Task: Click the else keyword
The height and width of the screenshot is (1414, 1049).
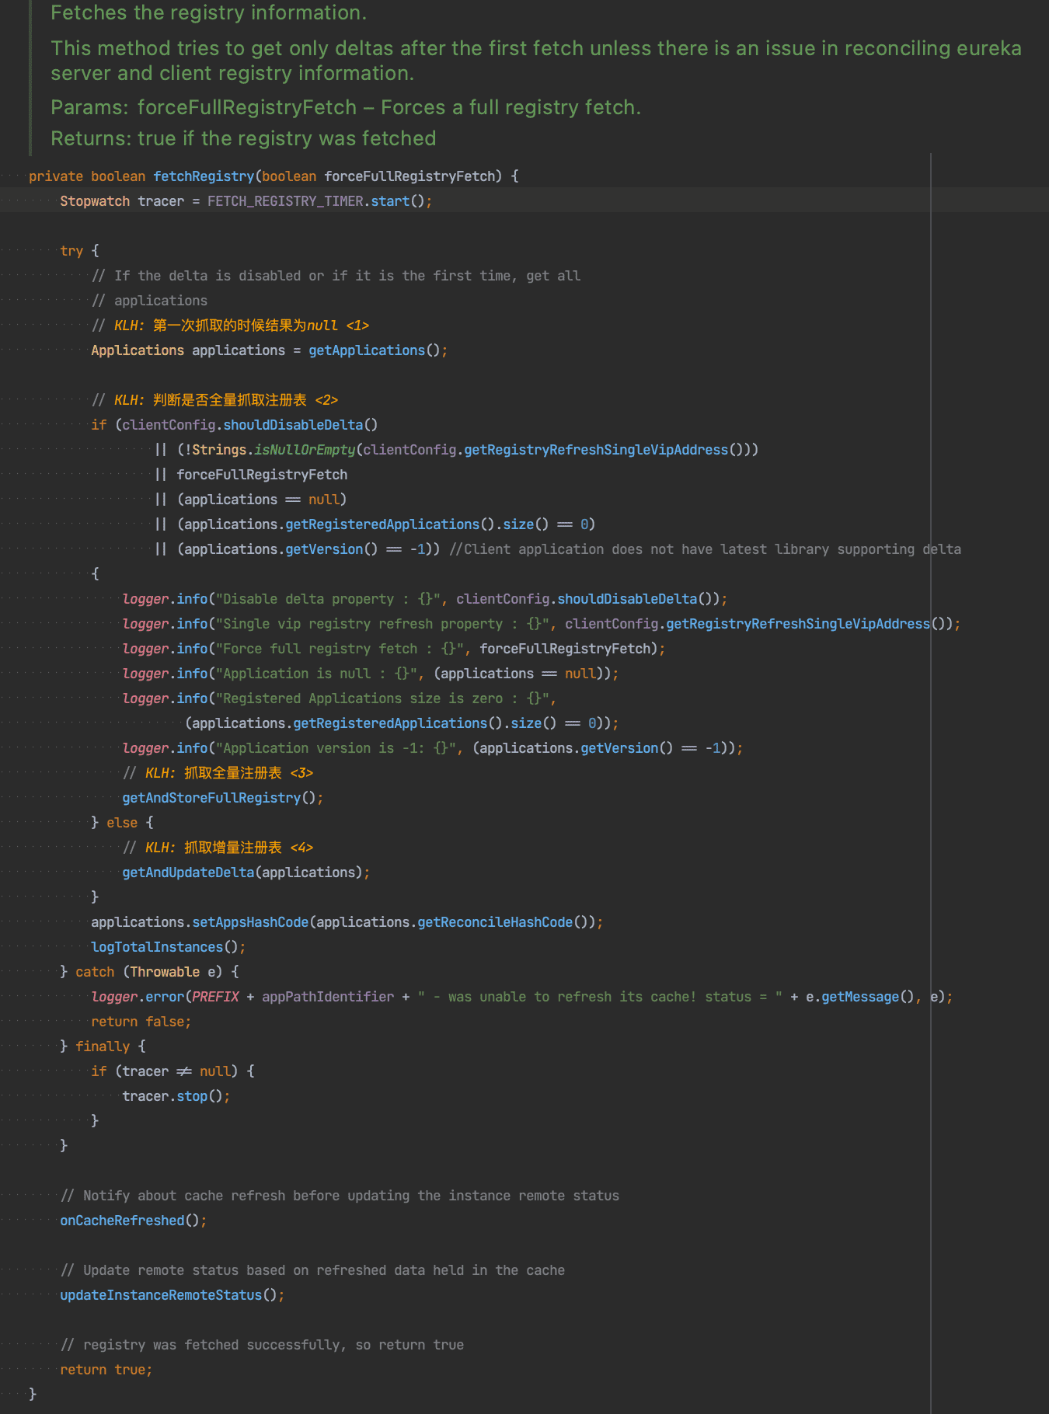Action: (122, 823)
